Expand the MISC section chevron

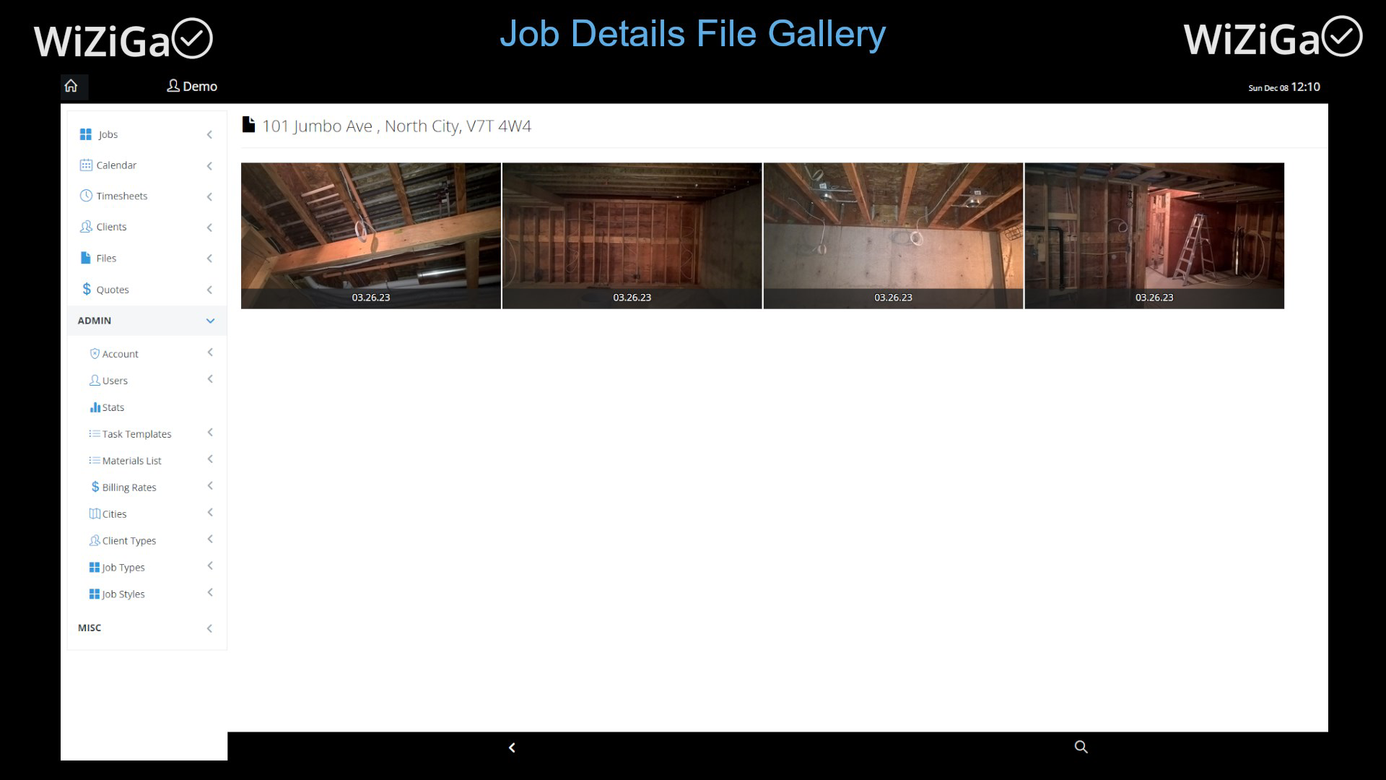(x=209, y=628)
